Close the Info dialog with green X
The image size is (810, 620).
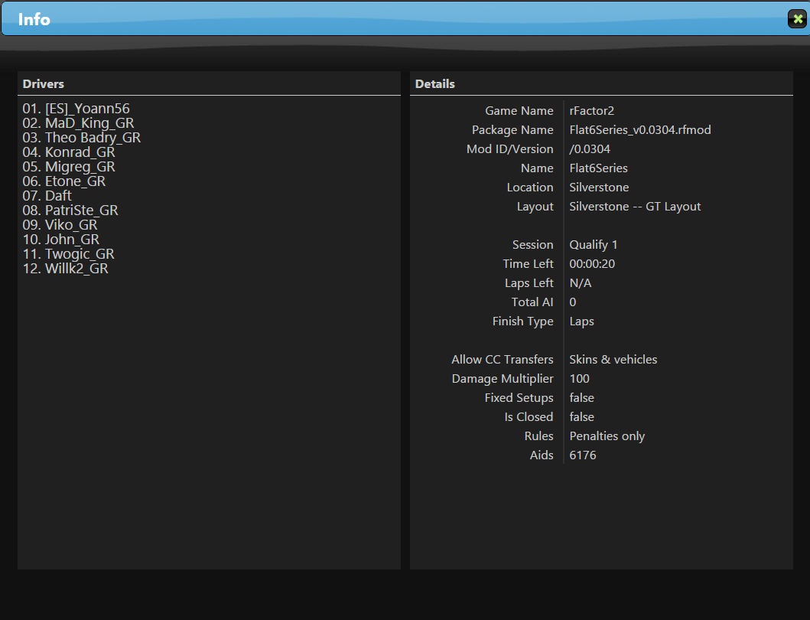[798, 19]
